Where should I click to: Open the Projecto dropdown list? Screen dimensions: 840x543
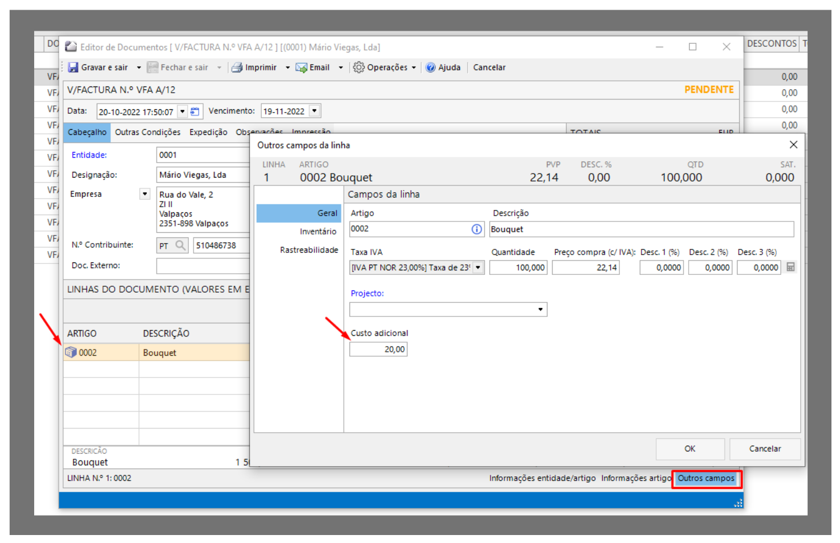tap(540, 309)
